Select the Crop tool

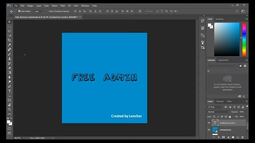pos(10,40)
